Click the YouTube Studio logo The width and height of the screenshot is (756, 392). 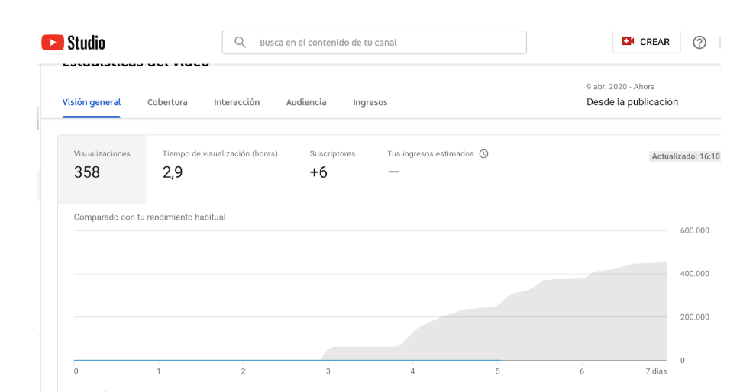73,43
